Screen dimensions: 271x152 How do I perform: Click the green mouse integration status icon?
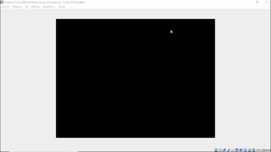tap(249, 150)
